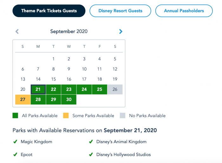Click the Magic Kingdom park name

tap(36, 142)
